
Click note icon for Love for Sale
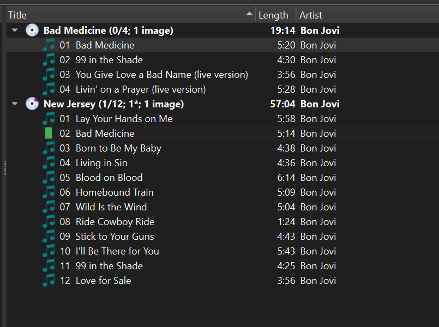(49, 281)
